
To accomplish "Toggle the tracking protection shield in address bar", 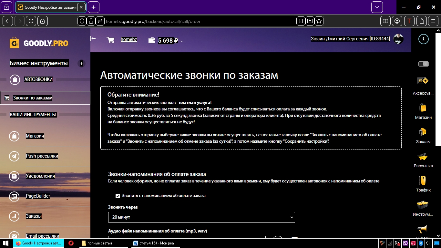I will [82, 21].
